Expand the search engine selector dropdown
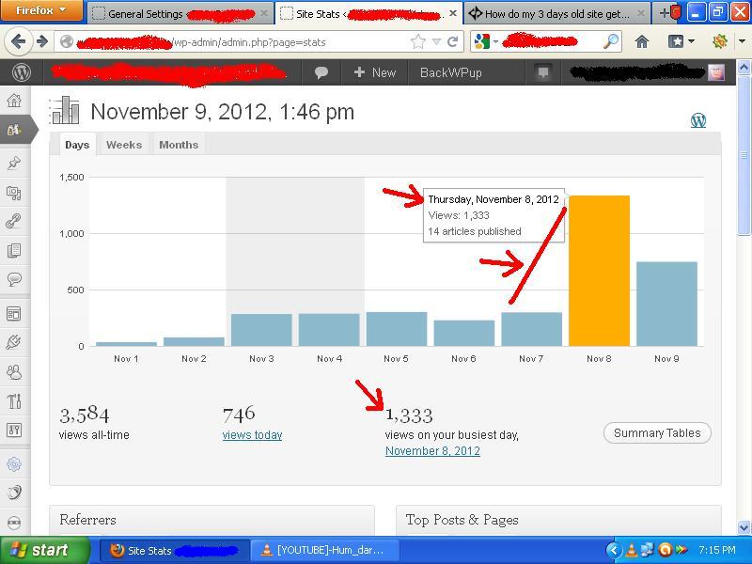 486,41
